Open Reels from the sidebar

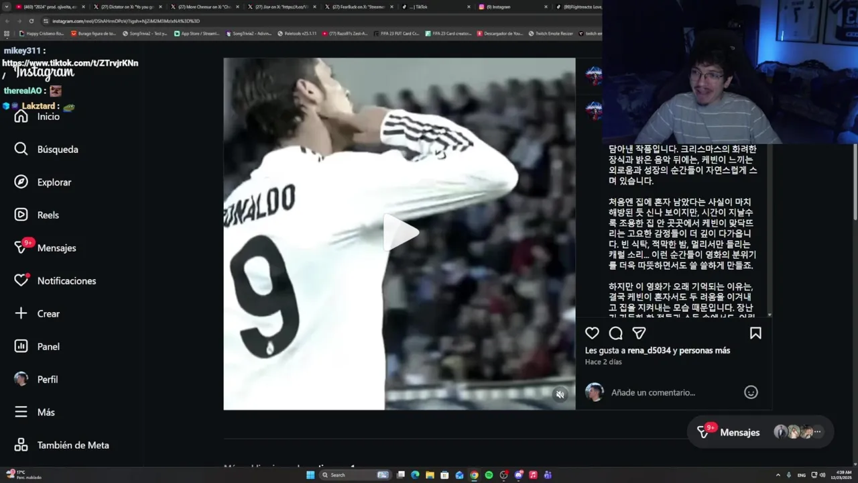click(x=37, y=215)
